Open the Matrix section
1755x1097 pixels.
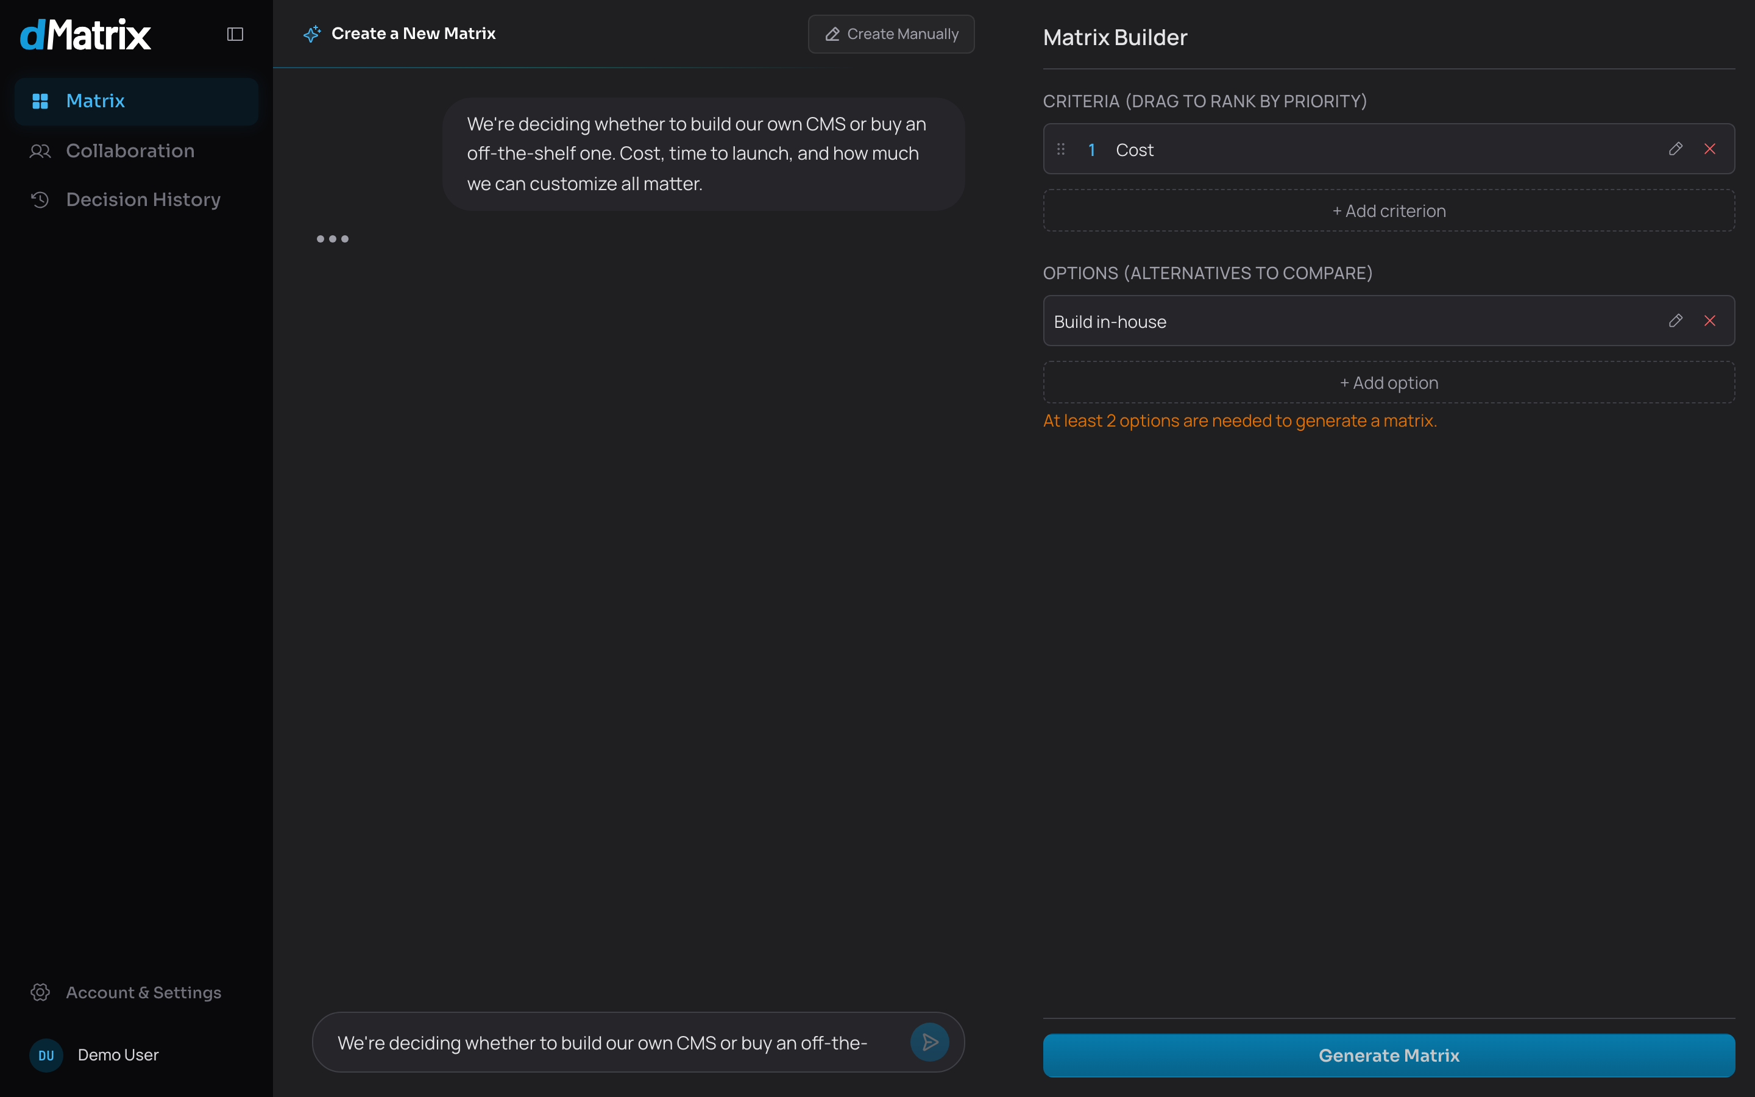pos(136,101)
